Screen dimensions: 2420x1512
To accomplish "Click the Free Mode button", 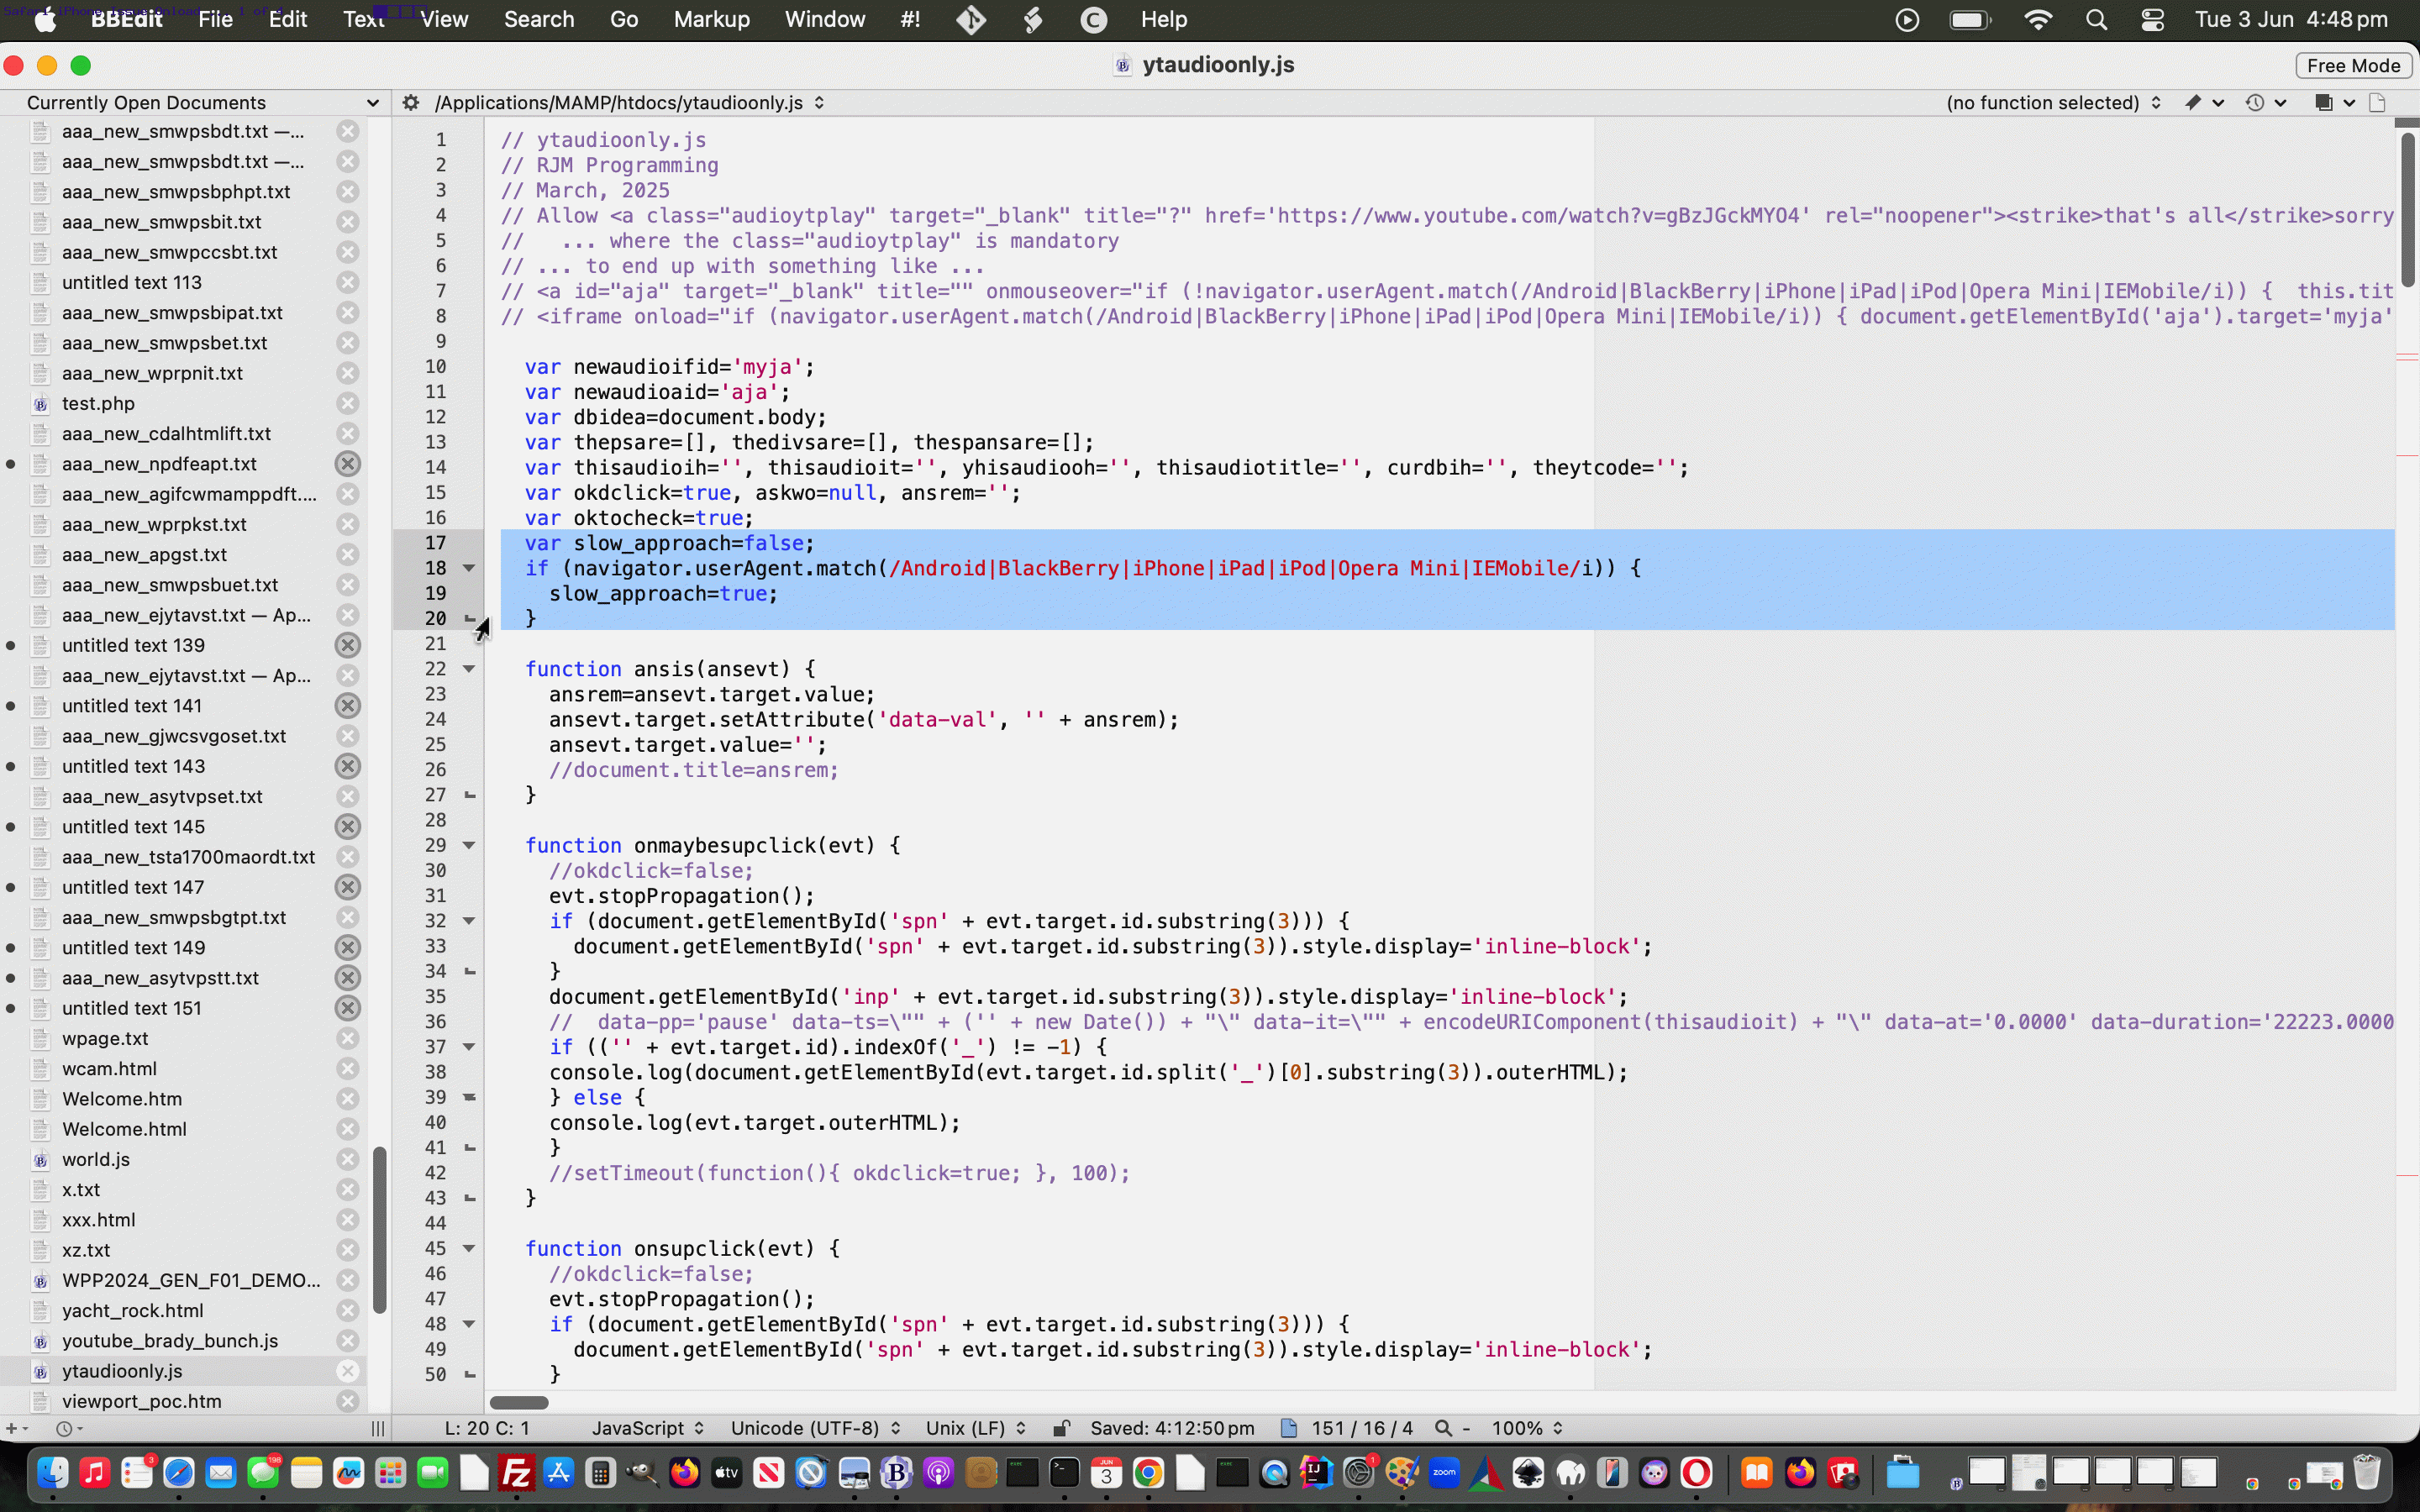I will click(x=2353, y=66).
